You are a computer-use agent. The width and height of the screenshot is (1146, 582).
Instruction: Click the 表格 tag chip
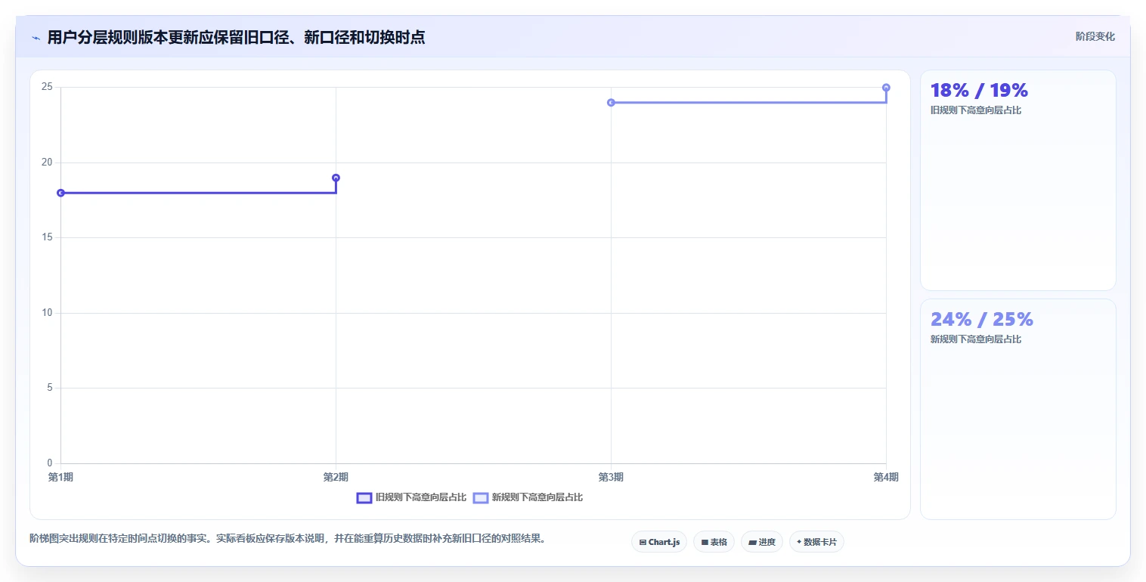714,542
